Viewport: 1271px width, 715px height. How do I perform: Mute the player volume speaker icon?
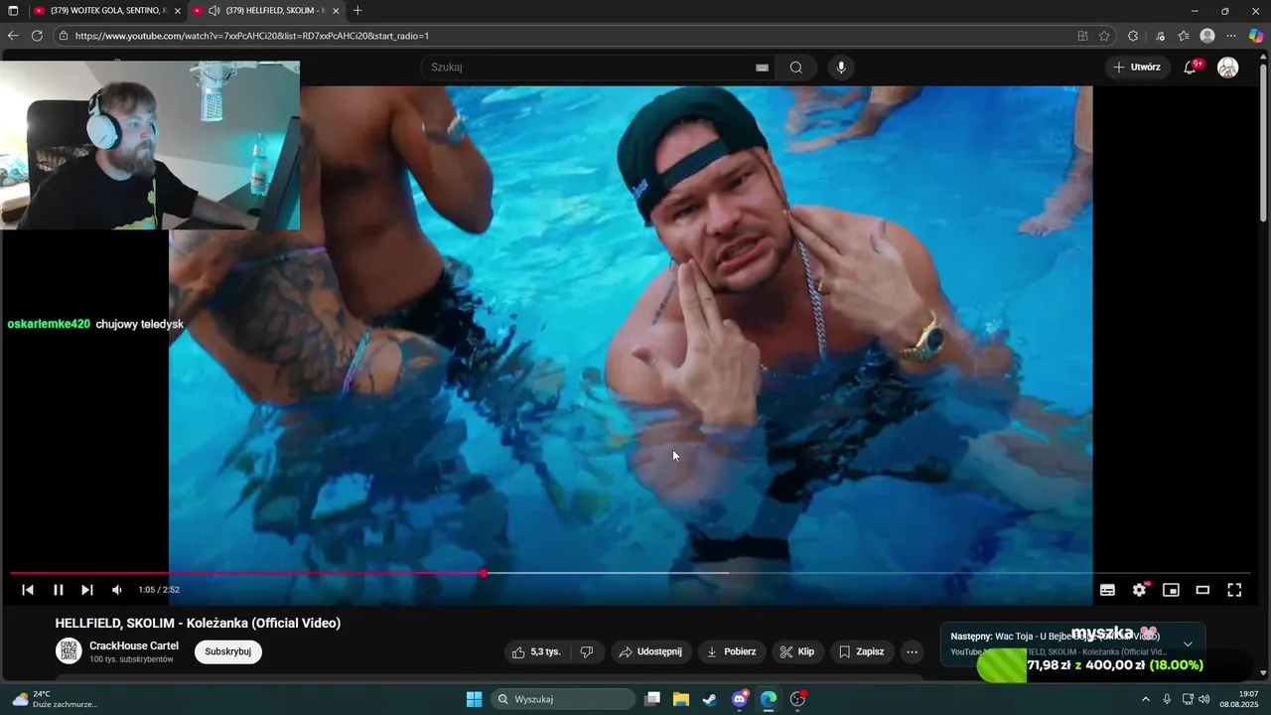pos(117,590)
